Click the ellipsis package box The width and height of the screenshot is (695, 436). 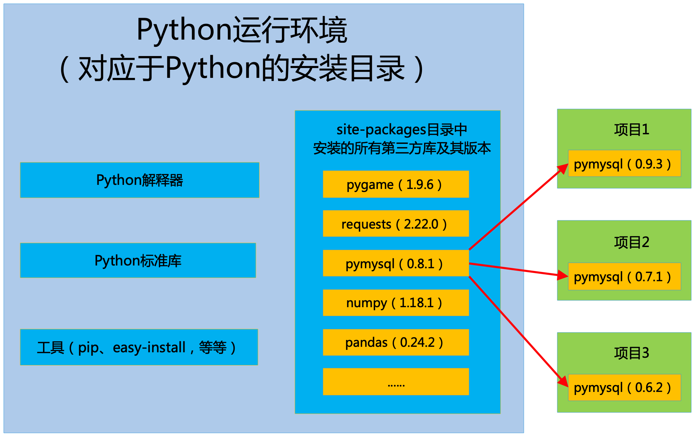[x=396, y=382]
